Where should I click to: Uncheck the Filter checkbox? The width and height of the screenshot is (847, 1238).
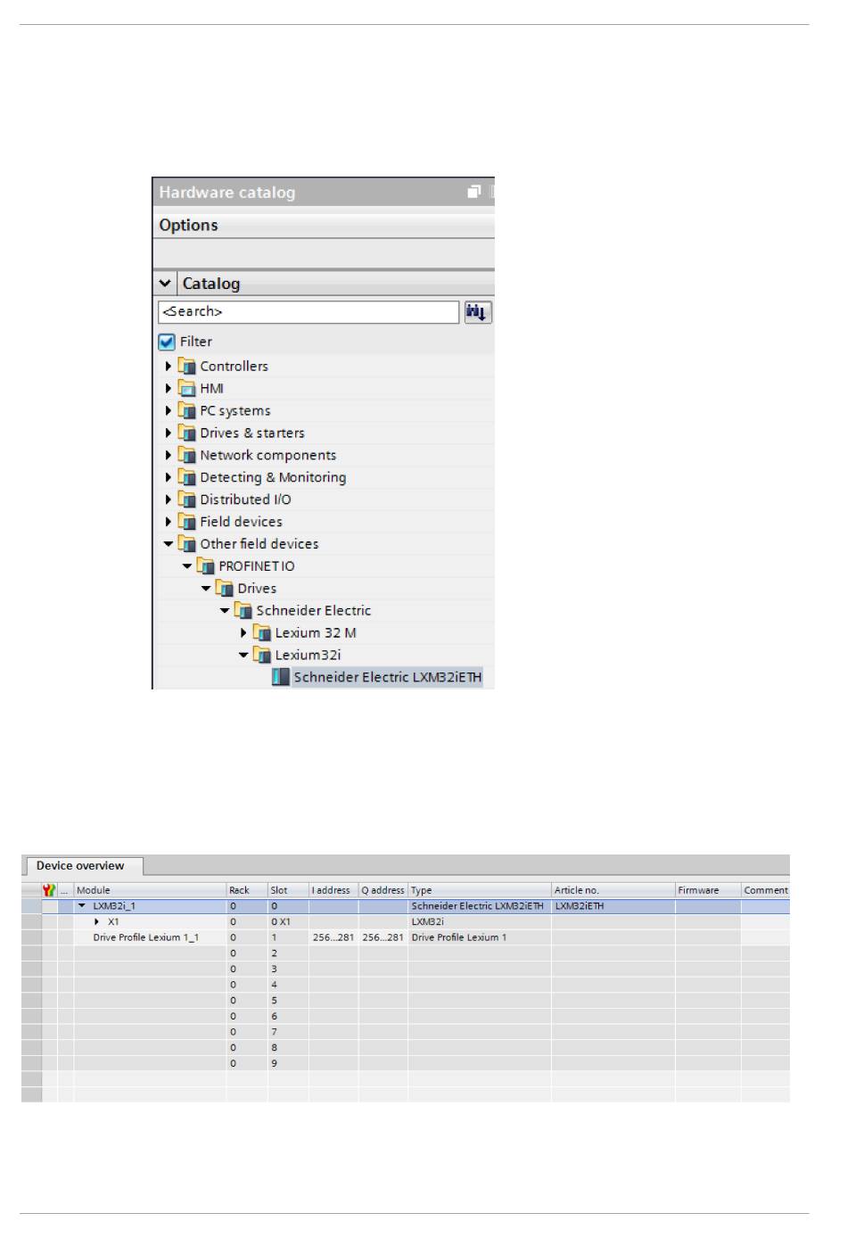point(167,342)
